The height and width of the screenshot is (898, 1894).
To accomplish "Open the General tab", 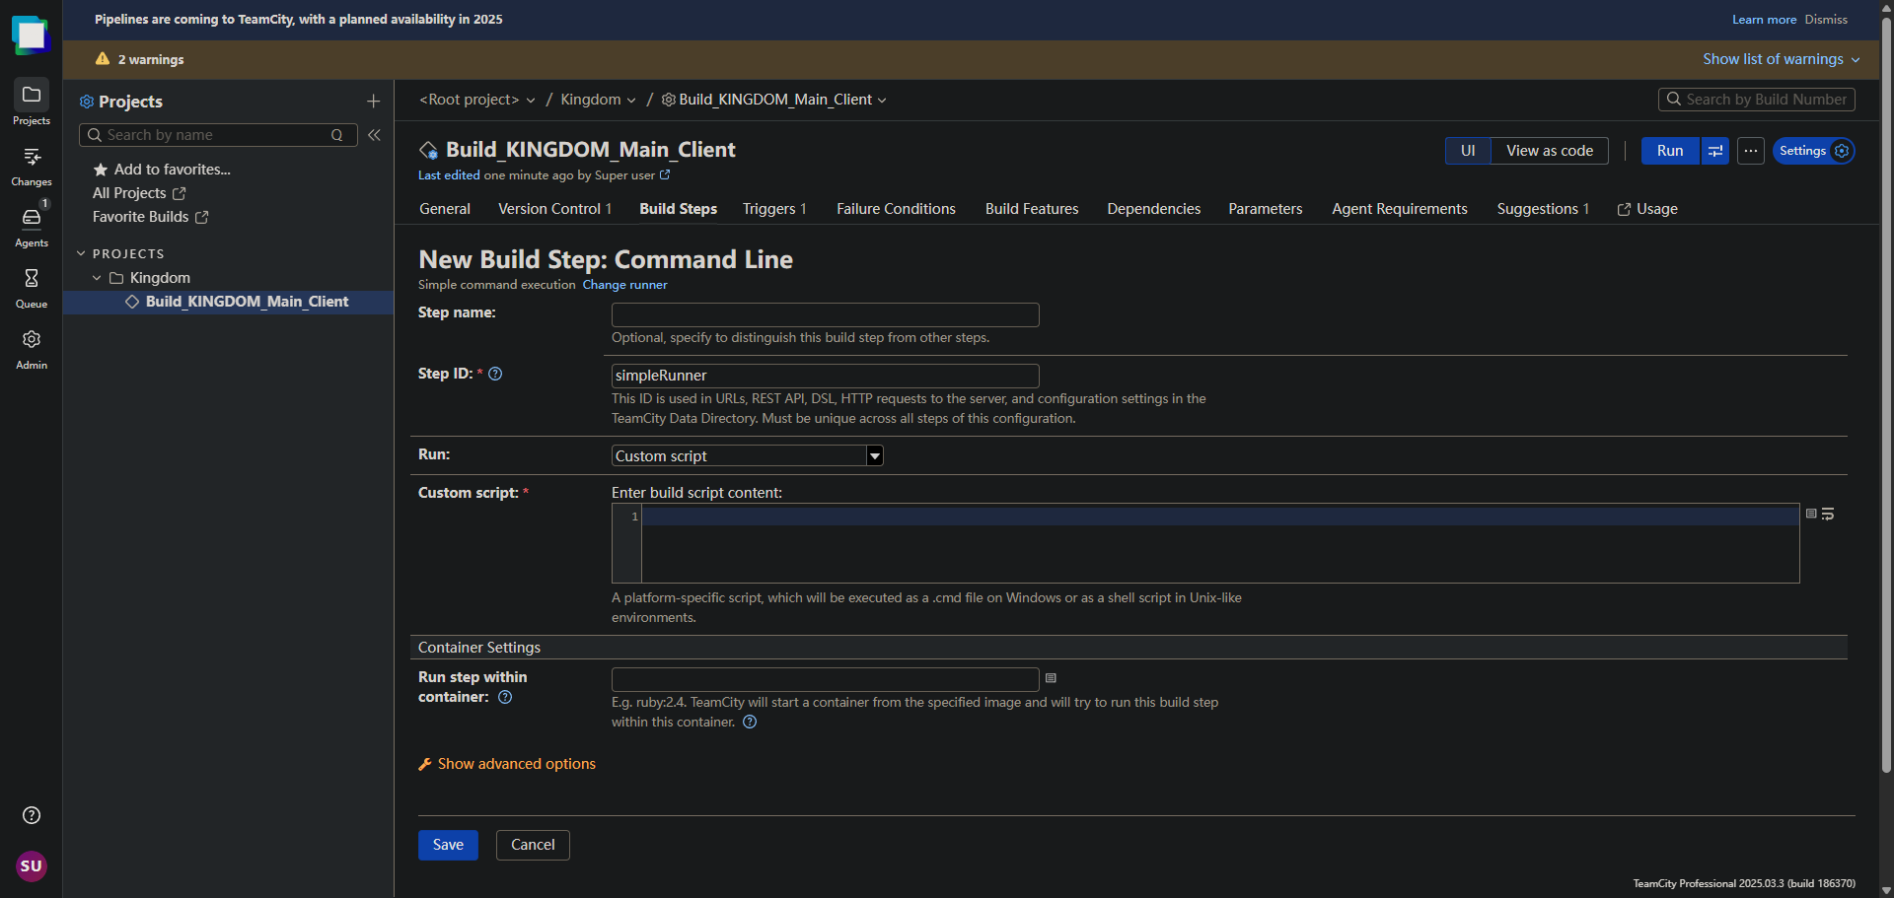I will pyautogui.click(x=445, y=209).
